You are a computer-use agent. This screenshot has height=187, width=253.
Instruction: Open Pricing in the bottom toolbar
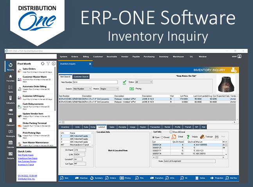pos(125,178)
